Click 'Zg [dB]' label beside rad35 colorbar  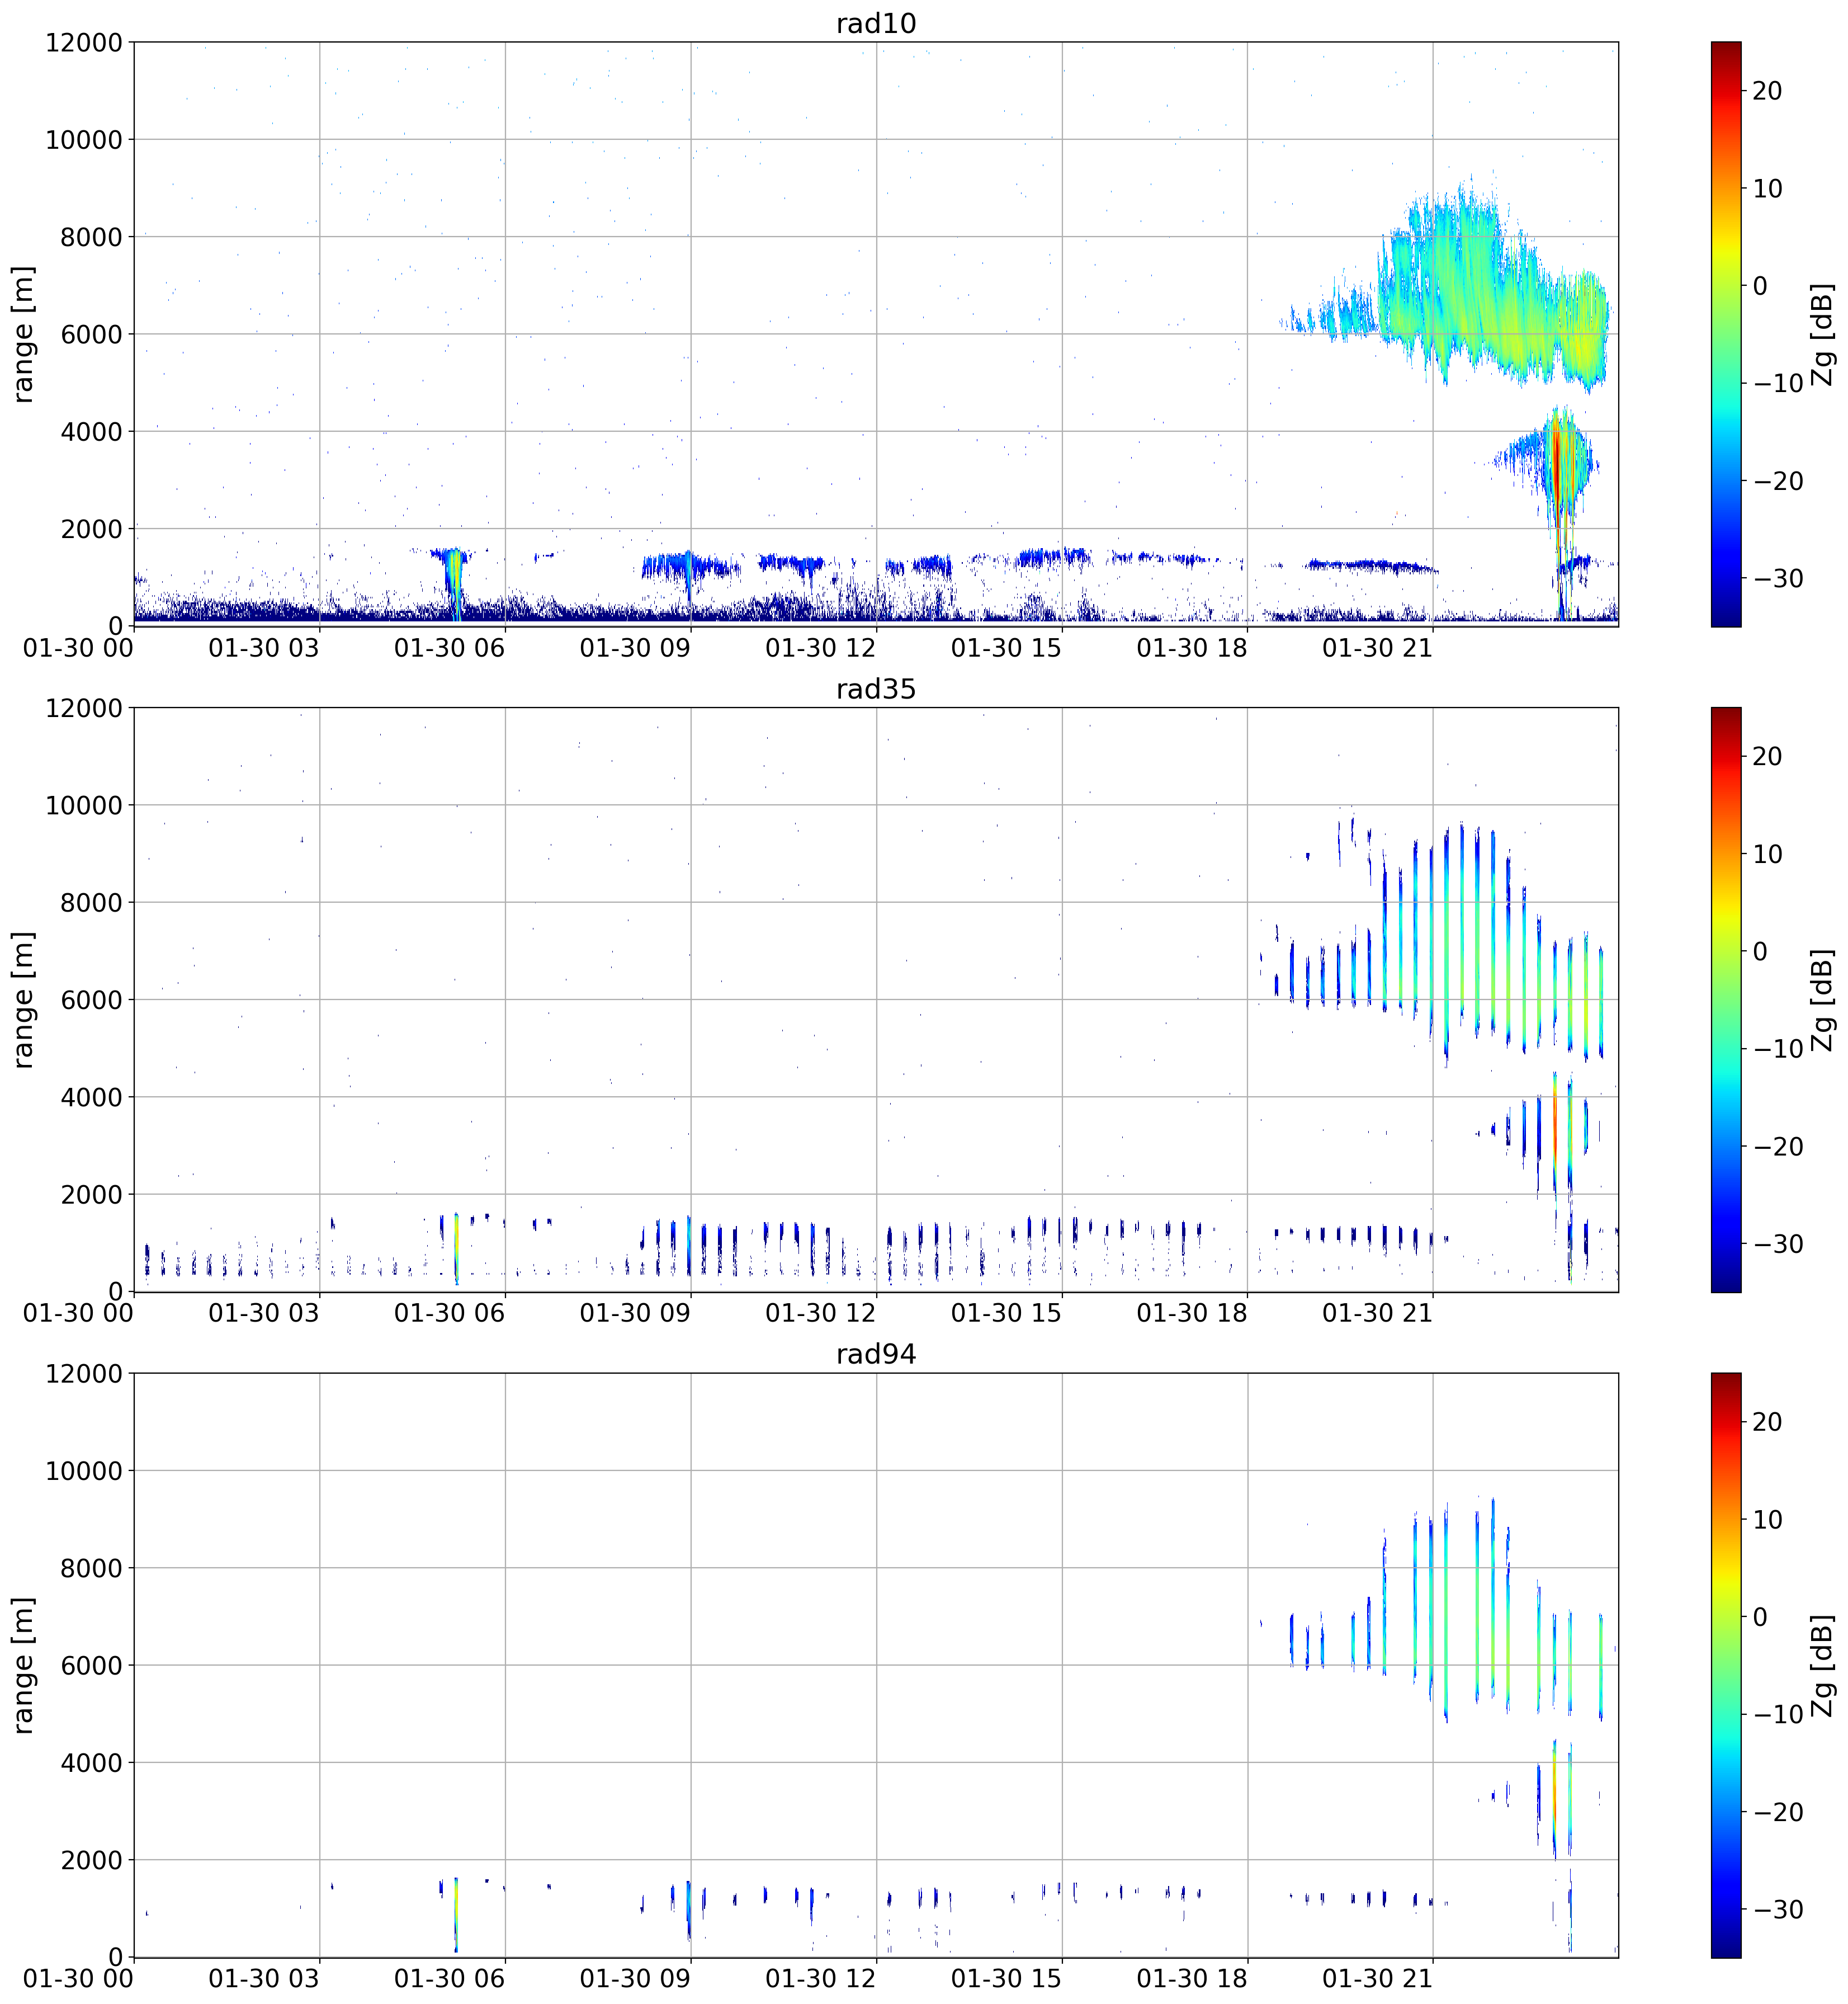click(x=1823, y=999)
